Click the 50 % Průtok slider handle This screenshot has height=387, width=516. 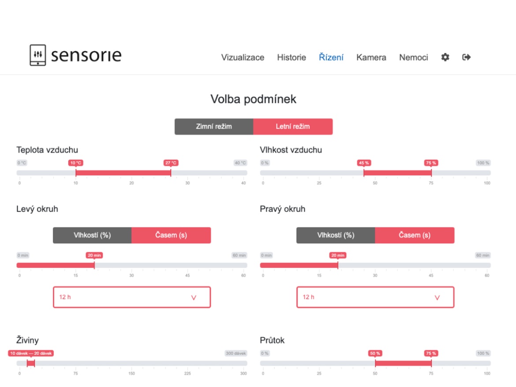point(375,363)
